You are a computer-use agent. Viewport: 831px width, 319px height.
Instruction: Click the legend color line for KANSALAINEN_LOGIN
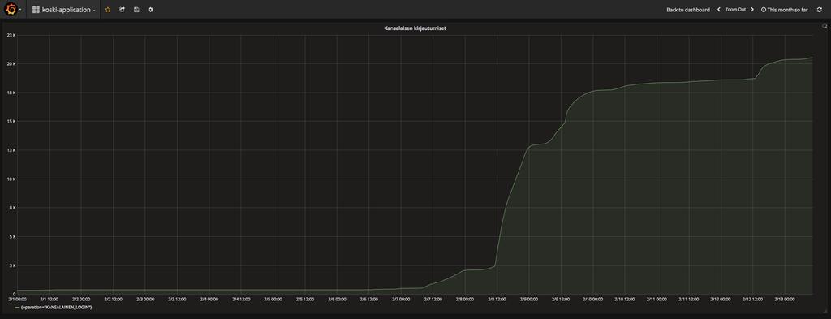tap(17, 308)
